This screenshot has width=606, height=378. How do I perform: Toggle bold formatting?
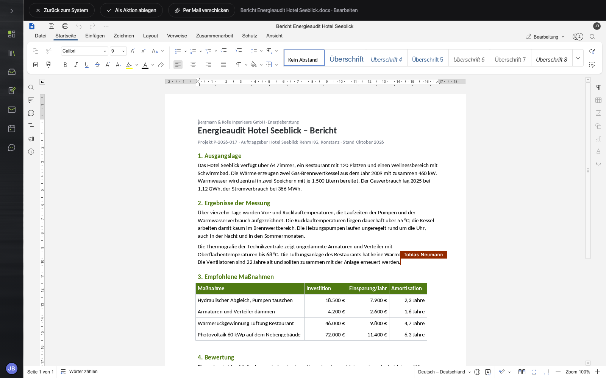pos(65,65)
